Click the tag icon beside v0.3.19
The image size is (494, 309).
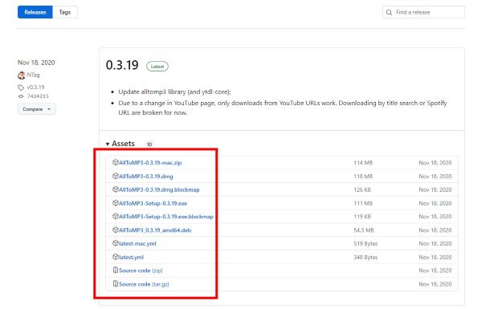click(21, 87)
